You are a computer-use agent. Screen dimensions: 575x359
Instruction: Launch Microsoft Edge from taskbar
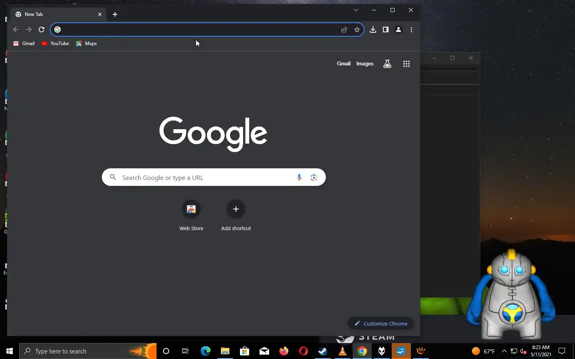[x=206, y=351]
